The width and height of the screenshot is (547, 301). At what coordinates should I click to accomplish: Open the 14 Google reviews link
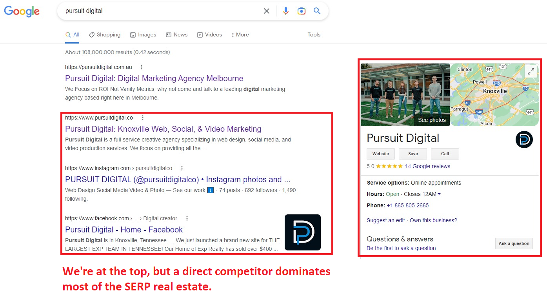click(x=427, y=166)
